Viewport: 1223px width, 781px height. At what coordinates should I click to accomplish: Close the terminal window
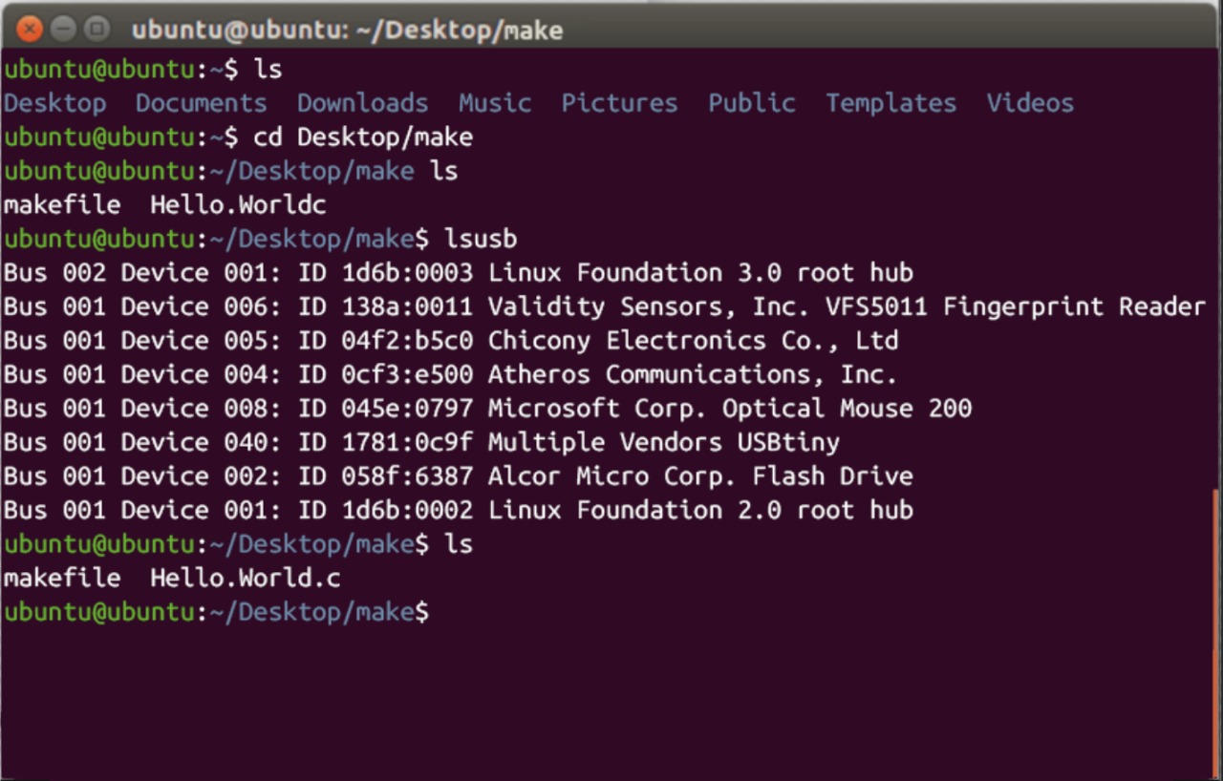pos(30,29)
